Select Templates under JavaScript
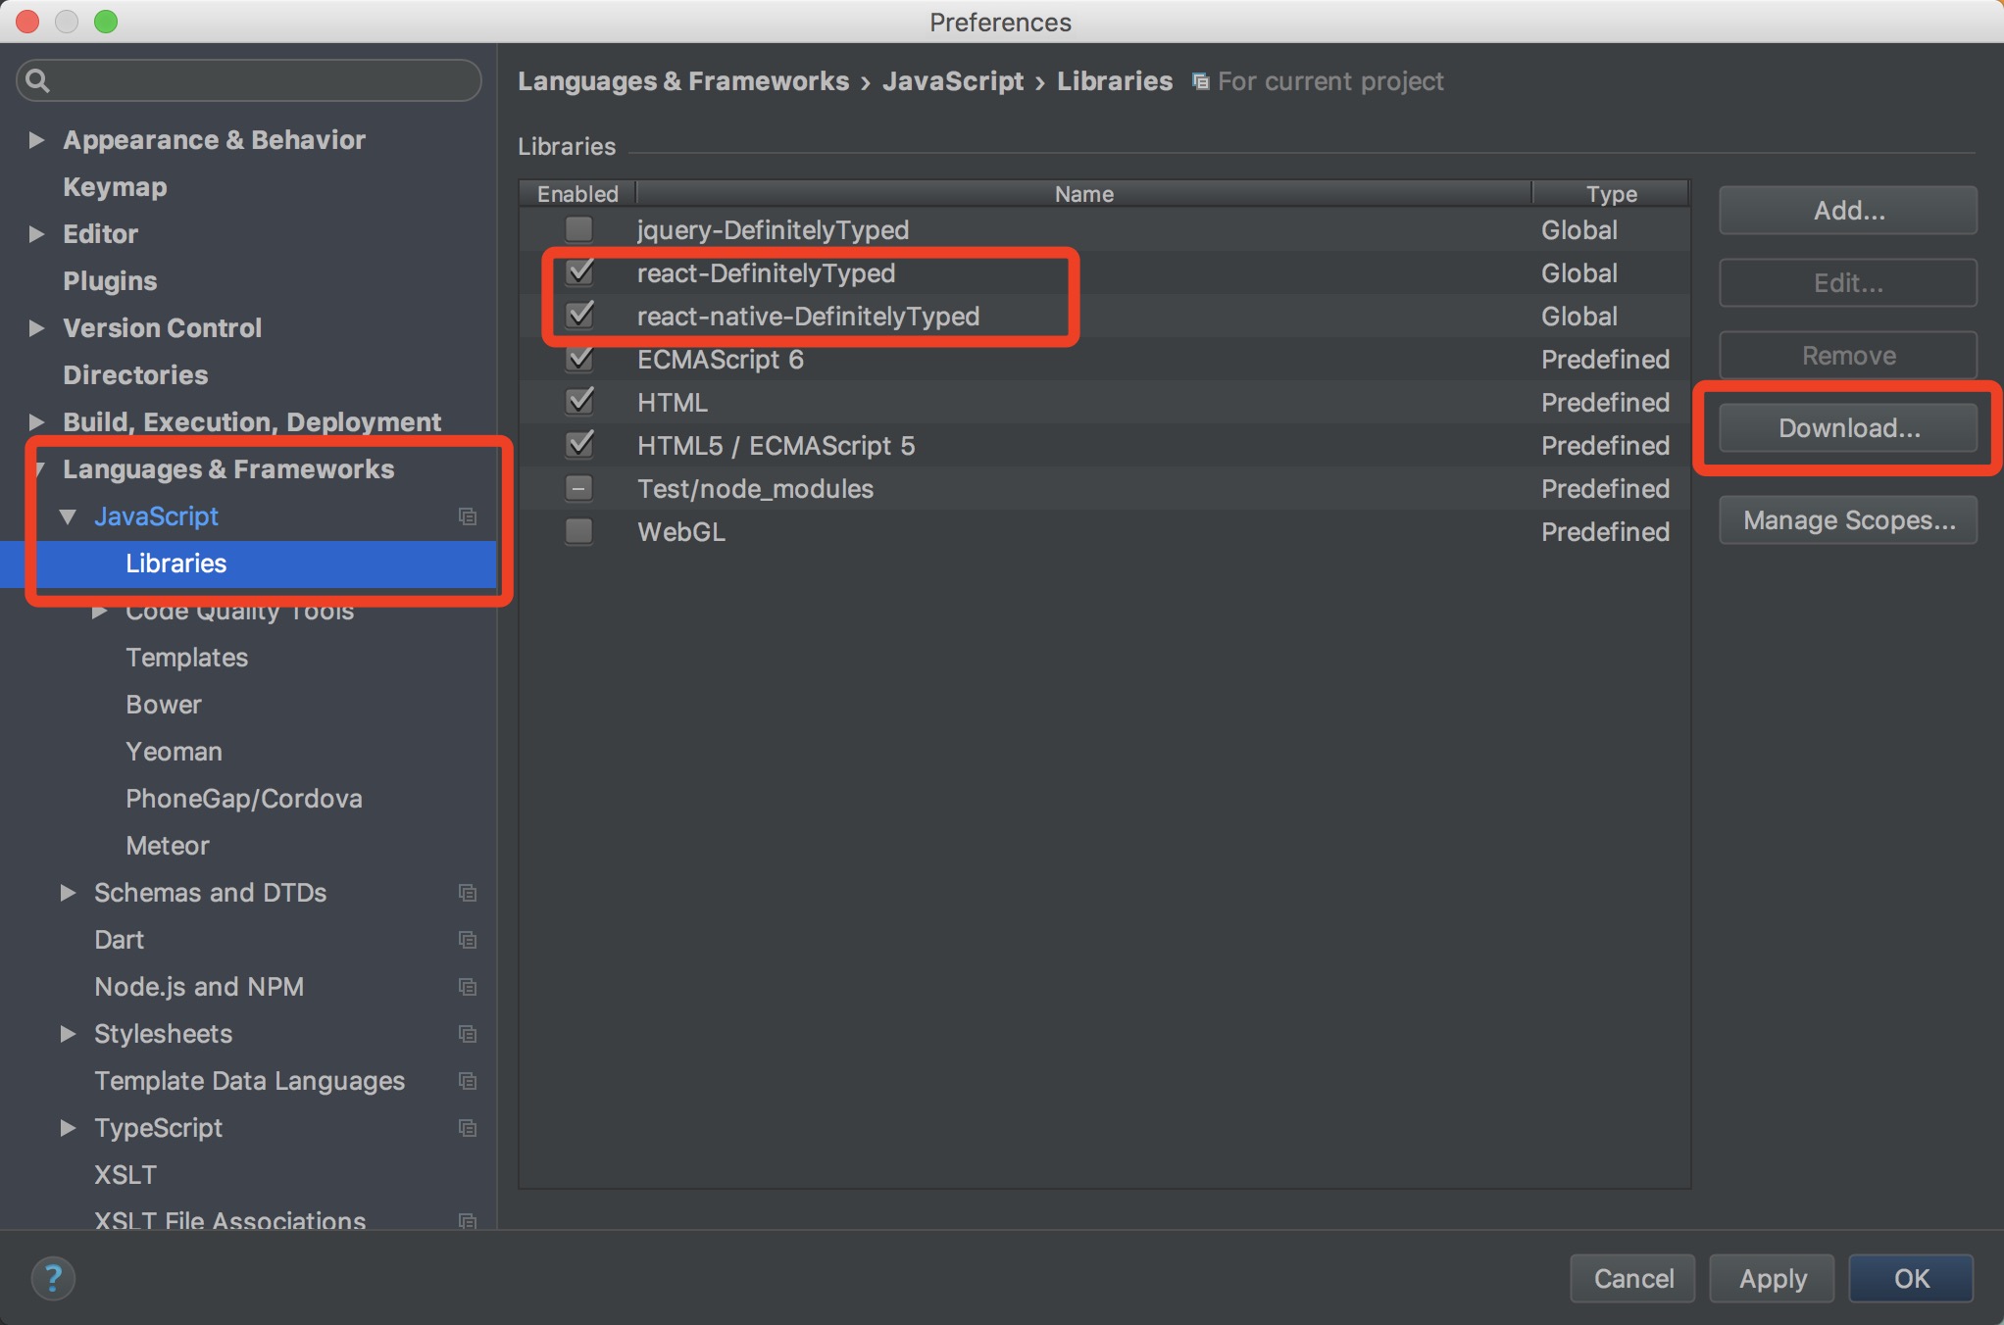The height and width of the screenshot is (1325, 2004). (x=186, y=658)
